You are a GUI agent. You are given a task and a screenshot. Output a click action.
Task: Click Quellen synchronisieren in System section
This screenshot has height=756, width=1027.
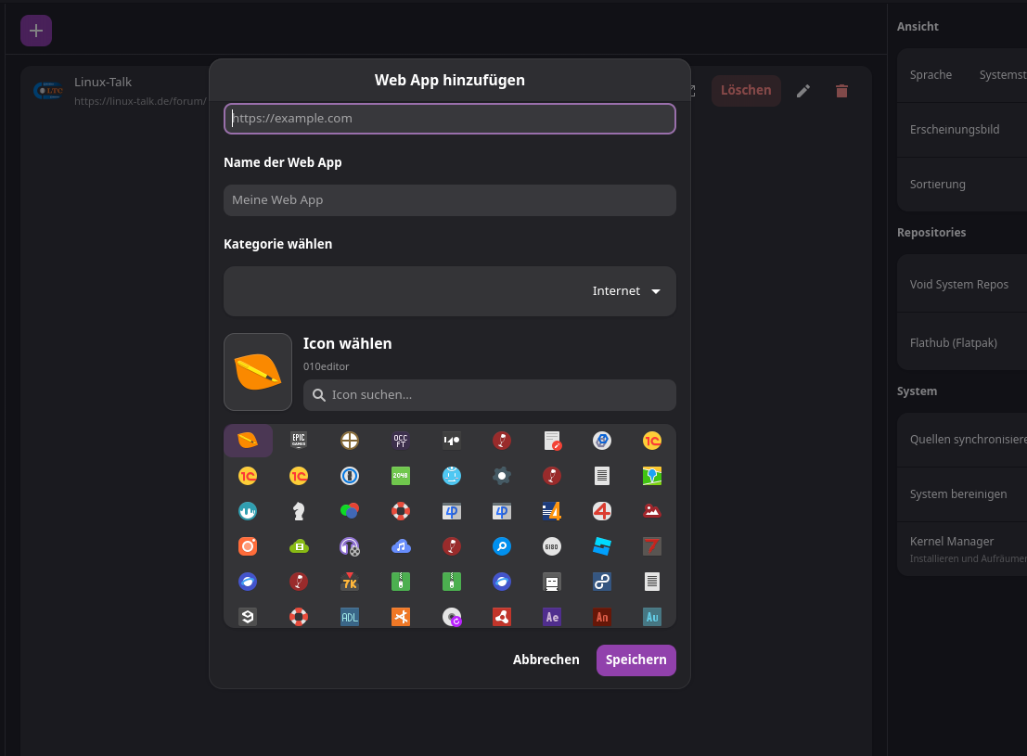(963, 440)
